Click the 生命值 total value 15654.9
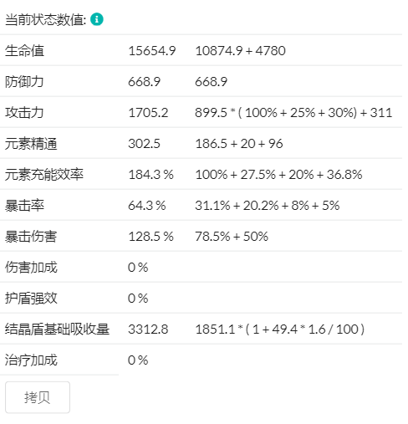This screenshot has width=408, height=424. 152,51
